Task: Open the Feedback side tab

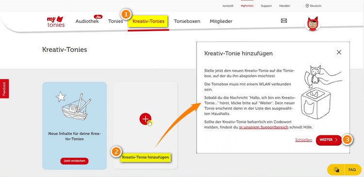Action: [x=4, y=88]
